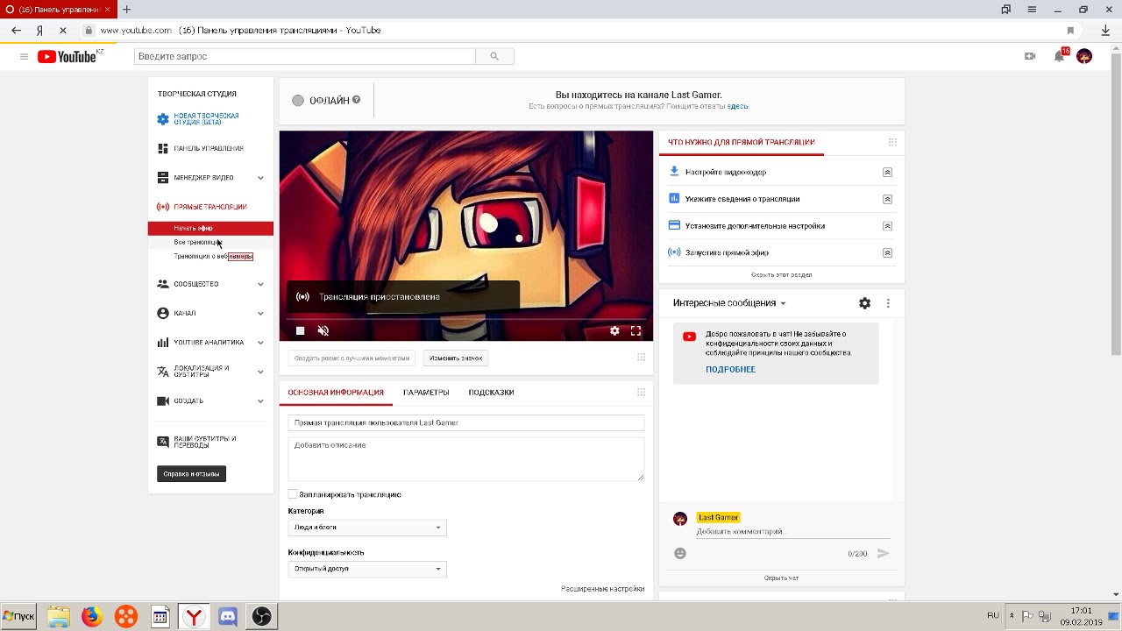Click the drag handle of the checklist panel
The image size is (1122, 631).
[892, 142]
